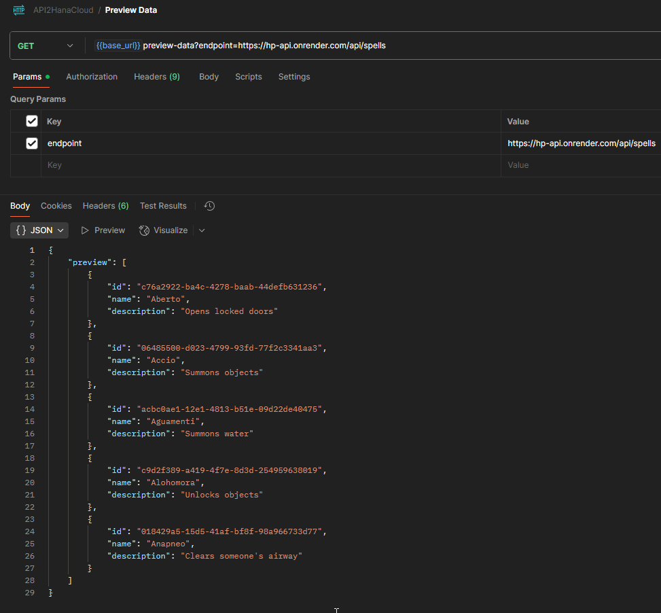Open the Test Results tab

(163, 206)
